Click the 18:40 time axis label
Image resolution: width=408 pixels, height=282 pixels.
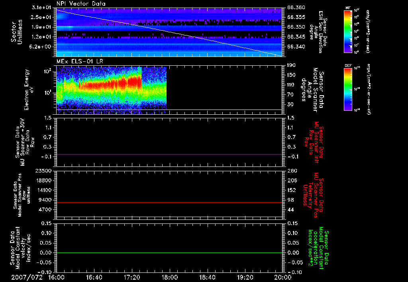coord(207,277)
